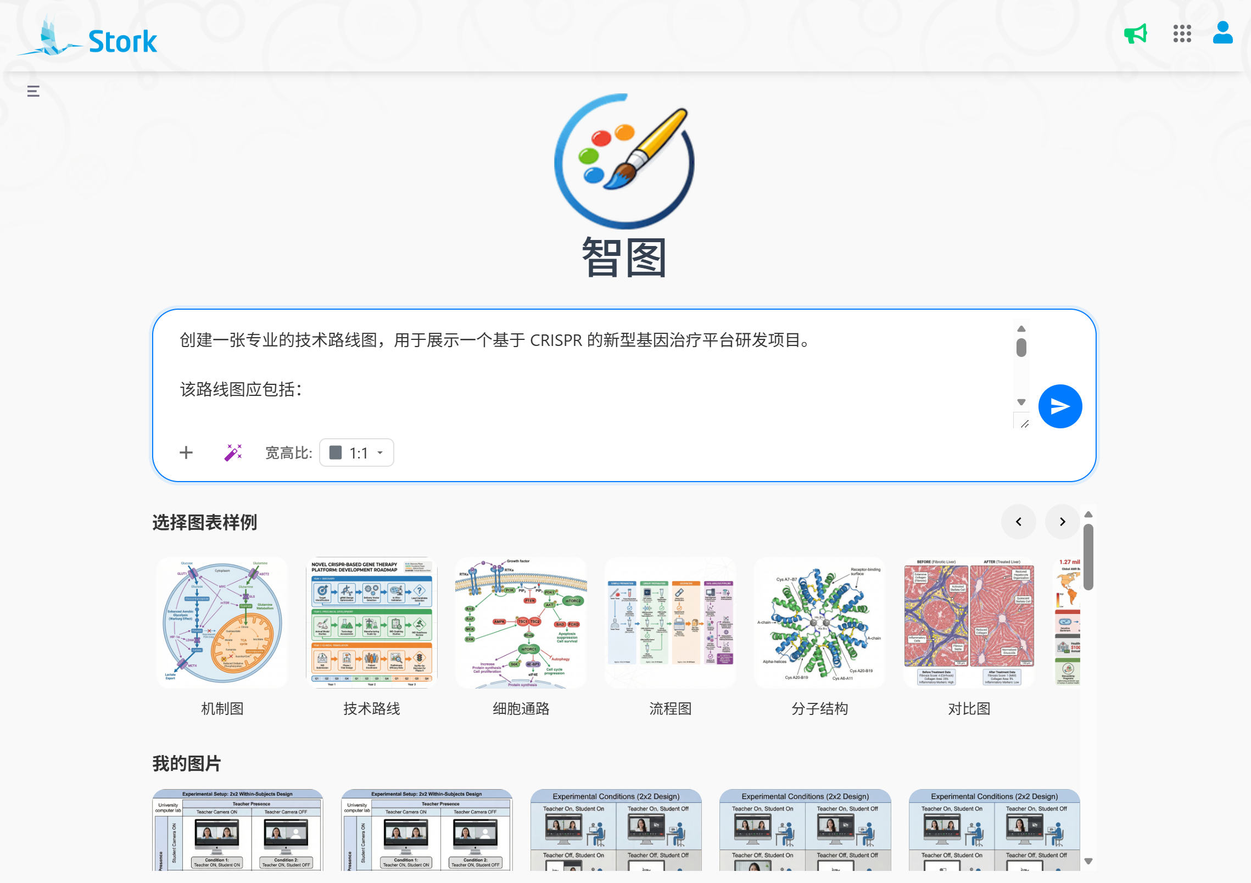Choose the 分子结构 sample diagram
Image resolution: width=1251 pixels, height=883 pixels.
tap(819, 623)
